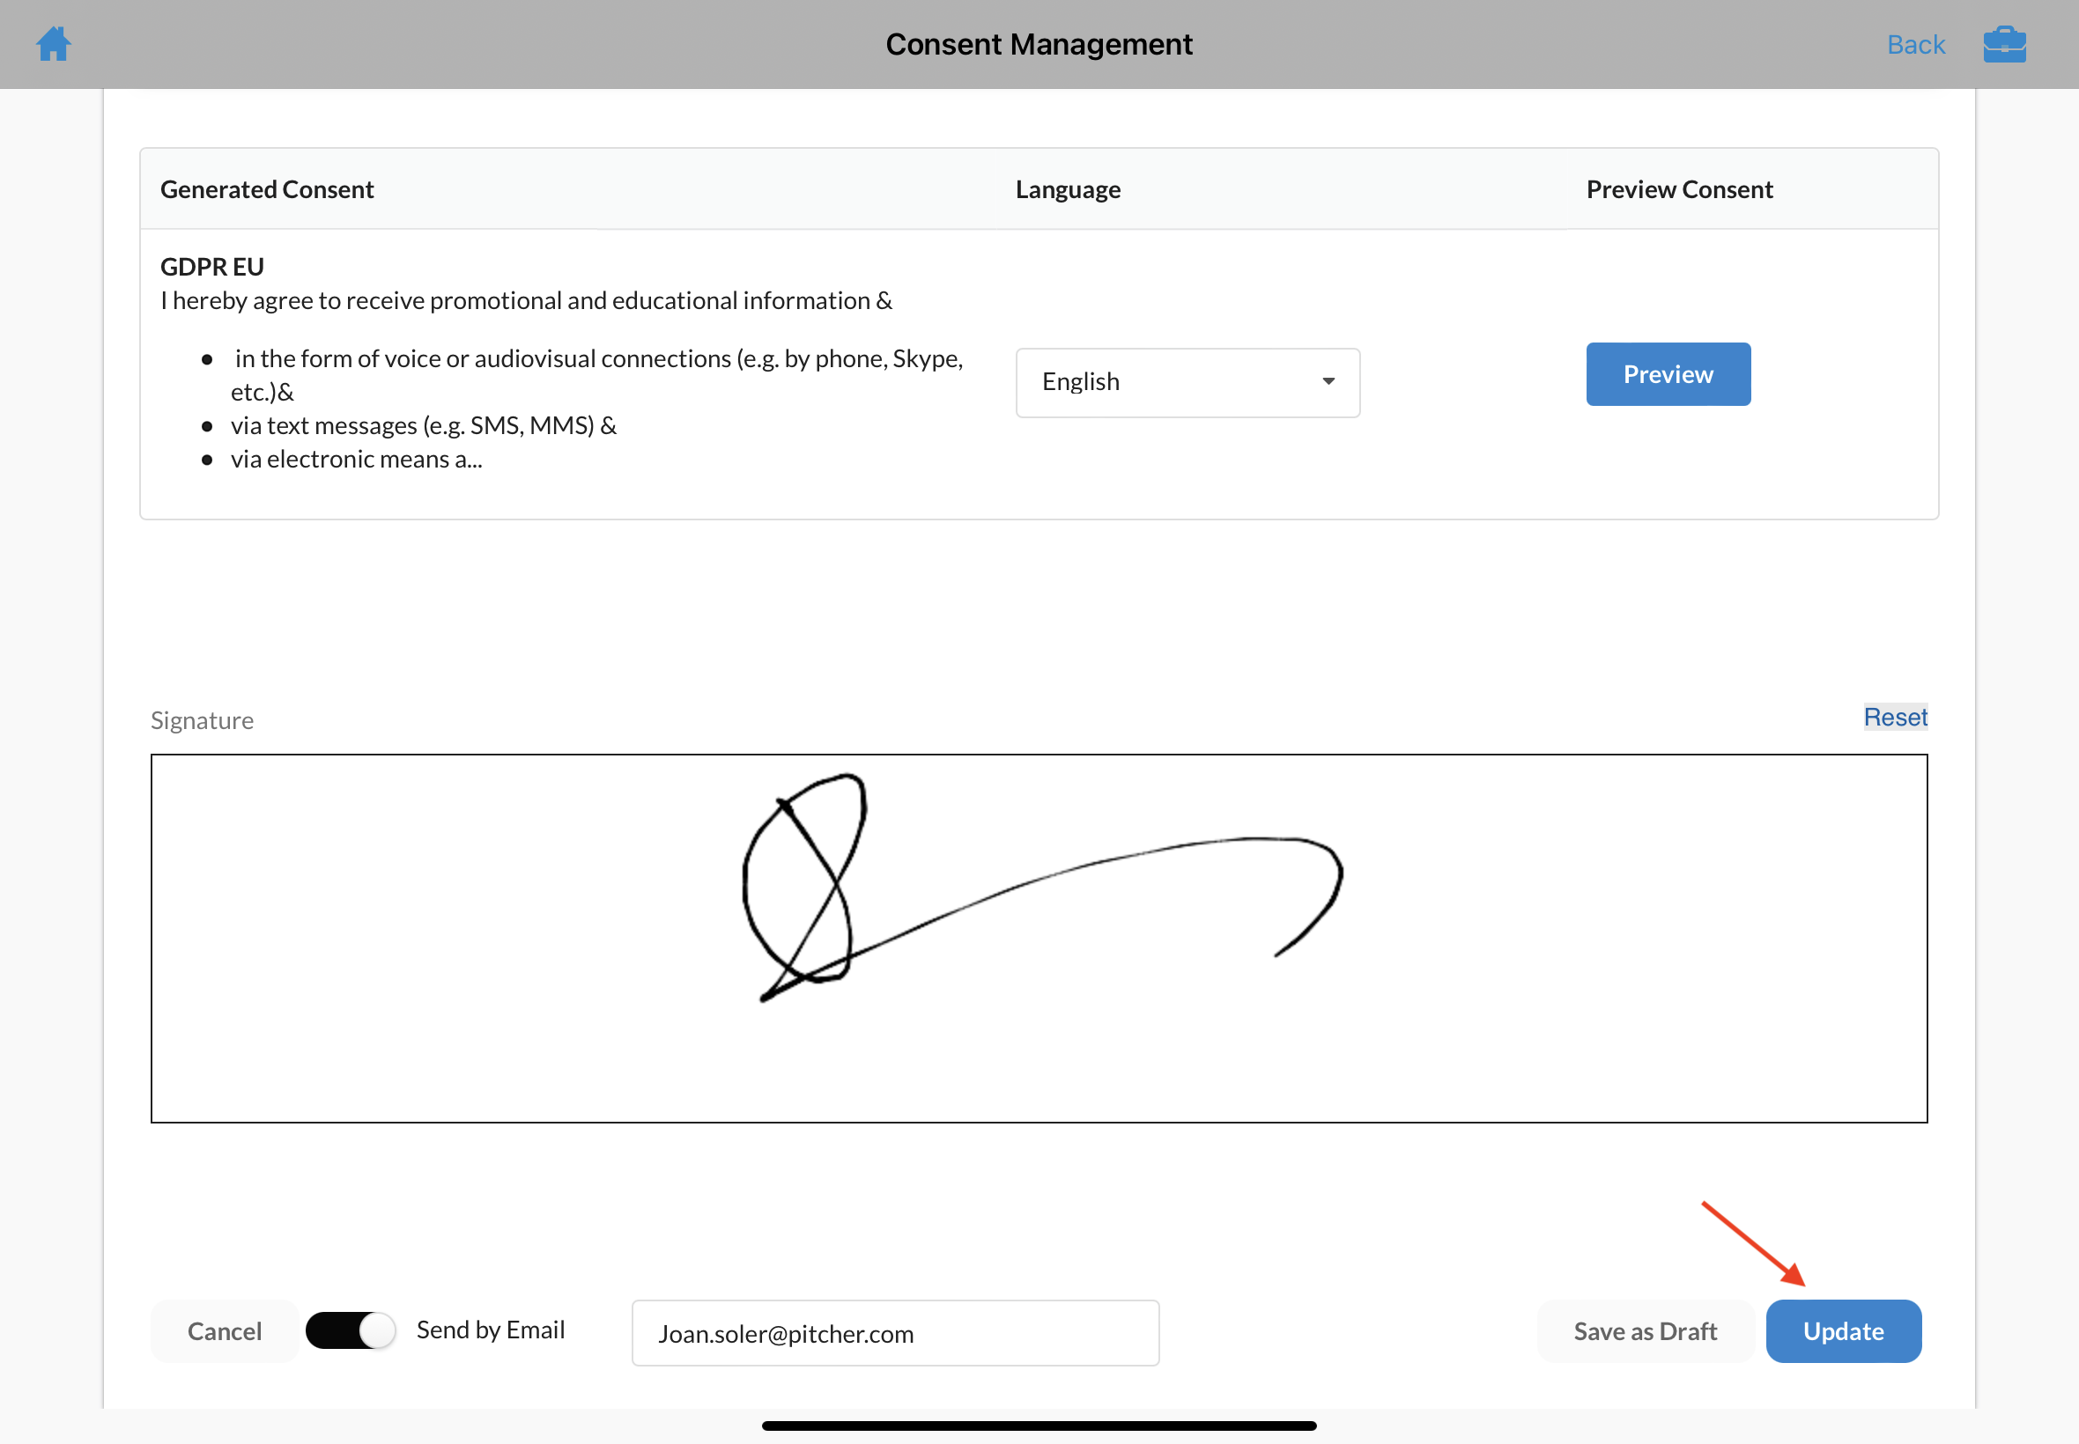2079x1444 pixels.
Task: Open the briefcase icon in header
Action: 2004,43
